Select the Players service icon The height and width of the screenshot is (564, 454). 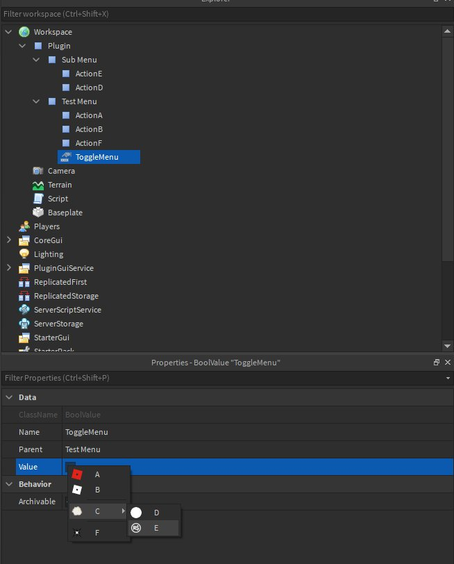click(24, 226)
